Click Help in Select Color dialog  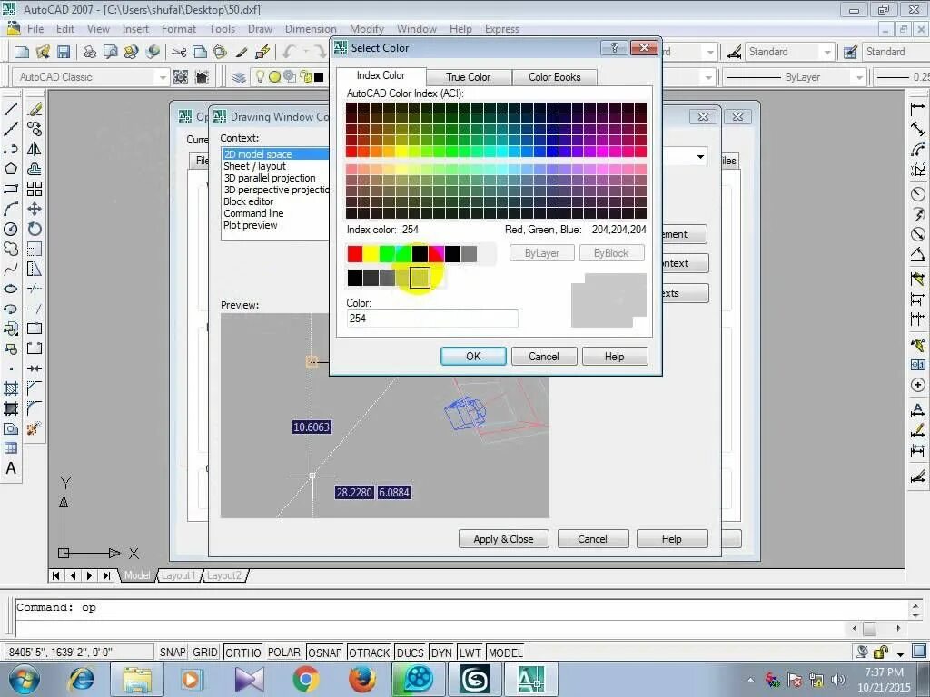(x=615, y=356)
